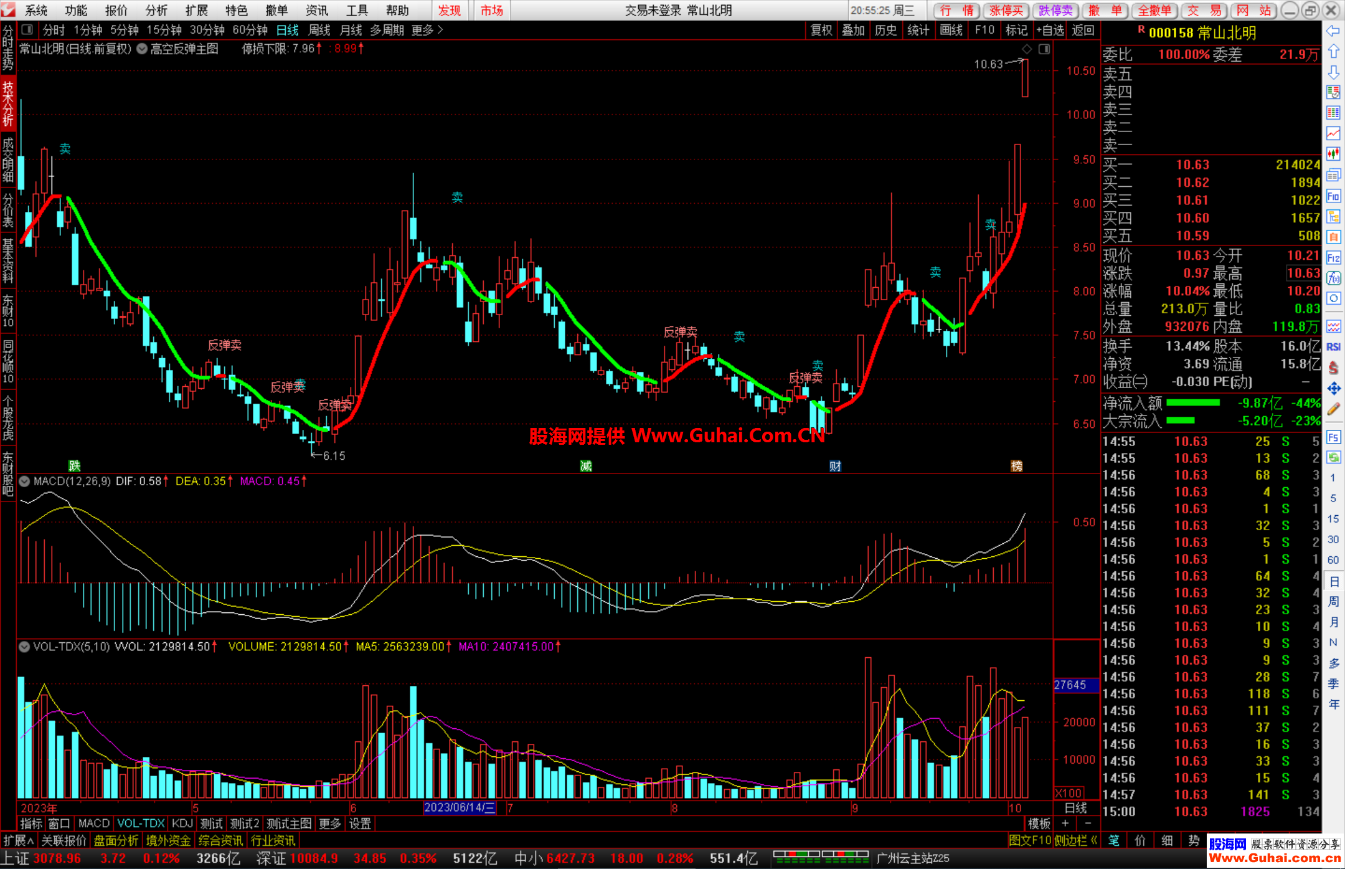Image resolution: width=1345 pixels, height=869 pixels.
Task: Click the F5 chart switch icon
Action: [x=1333, y=437]
